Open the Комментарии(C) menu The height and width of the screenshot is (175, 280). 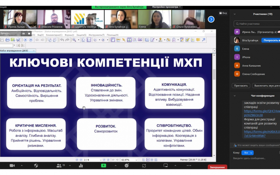click(54, 35)
